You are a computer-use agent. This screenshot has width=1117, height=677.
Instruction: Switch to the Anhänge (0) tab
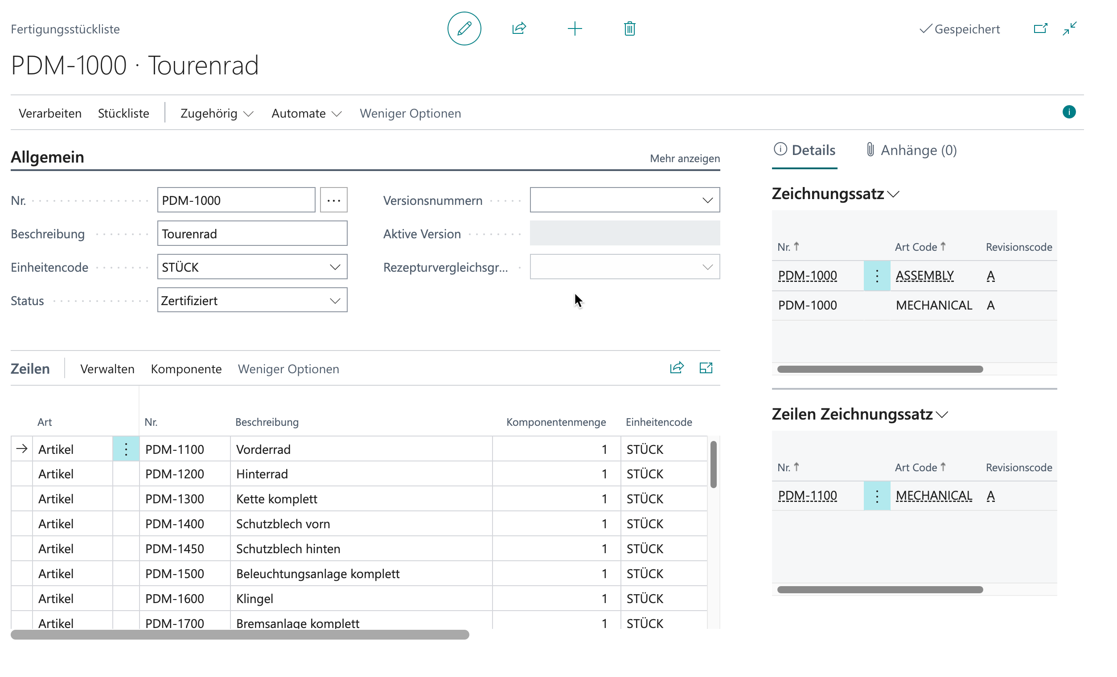tap(911, 150)
